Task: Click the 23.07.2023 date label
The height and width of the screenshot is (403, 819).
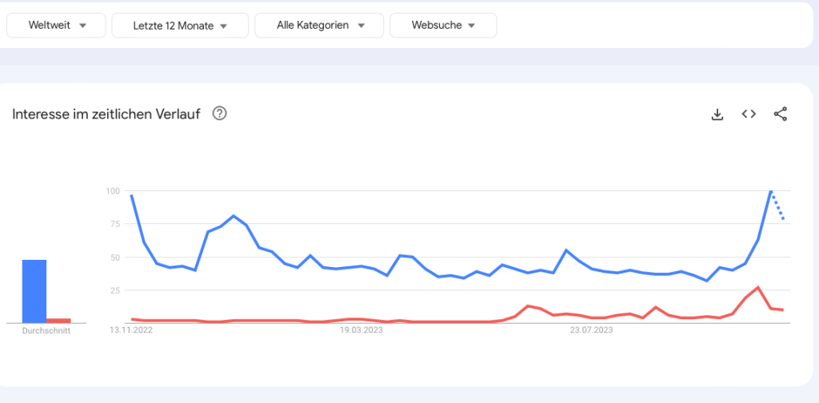Action: (592, 329)
